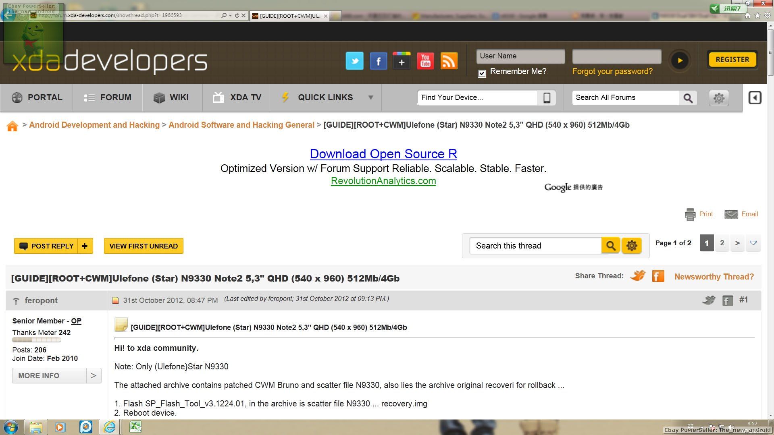Click the Email link text
Screen dimensions: 774x435
click(749, 214)
